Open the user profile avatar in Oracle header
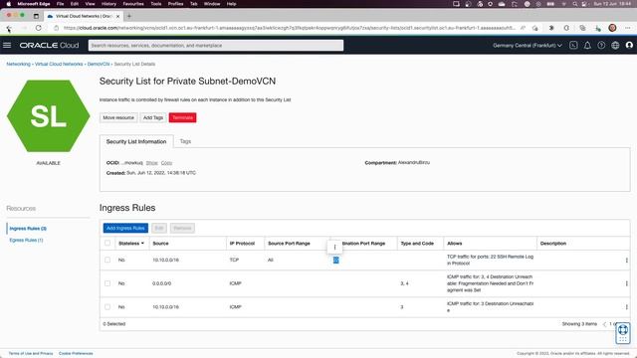 click(x=629, y=46)
